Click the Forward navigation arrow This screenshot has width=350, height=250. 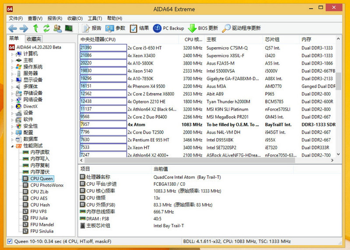24,28
